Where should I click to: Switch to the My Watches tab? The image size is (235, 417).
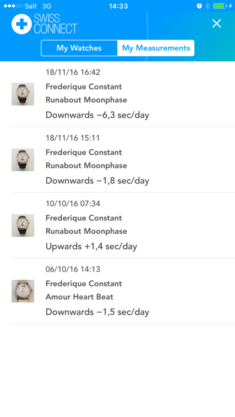[79, 48]
